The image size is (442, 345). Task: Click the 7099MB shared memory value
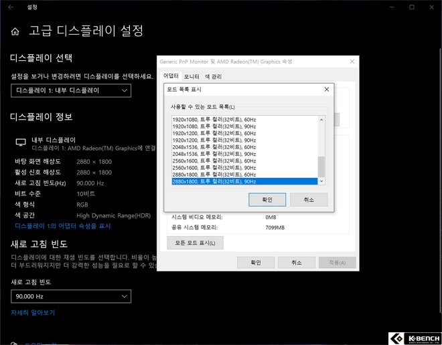[x=275, y=227]
